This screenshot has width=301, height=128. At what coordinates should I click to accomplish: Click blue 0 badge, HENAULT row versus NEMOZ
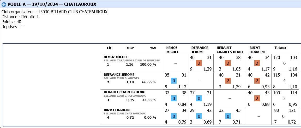click(x=174, y=98)
